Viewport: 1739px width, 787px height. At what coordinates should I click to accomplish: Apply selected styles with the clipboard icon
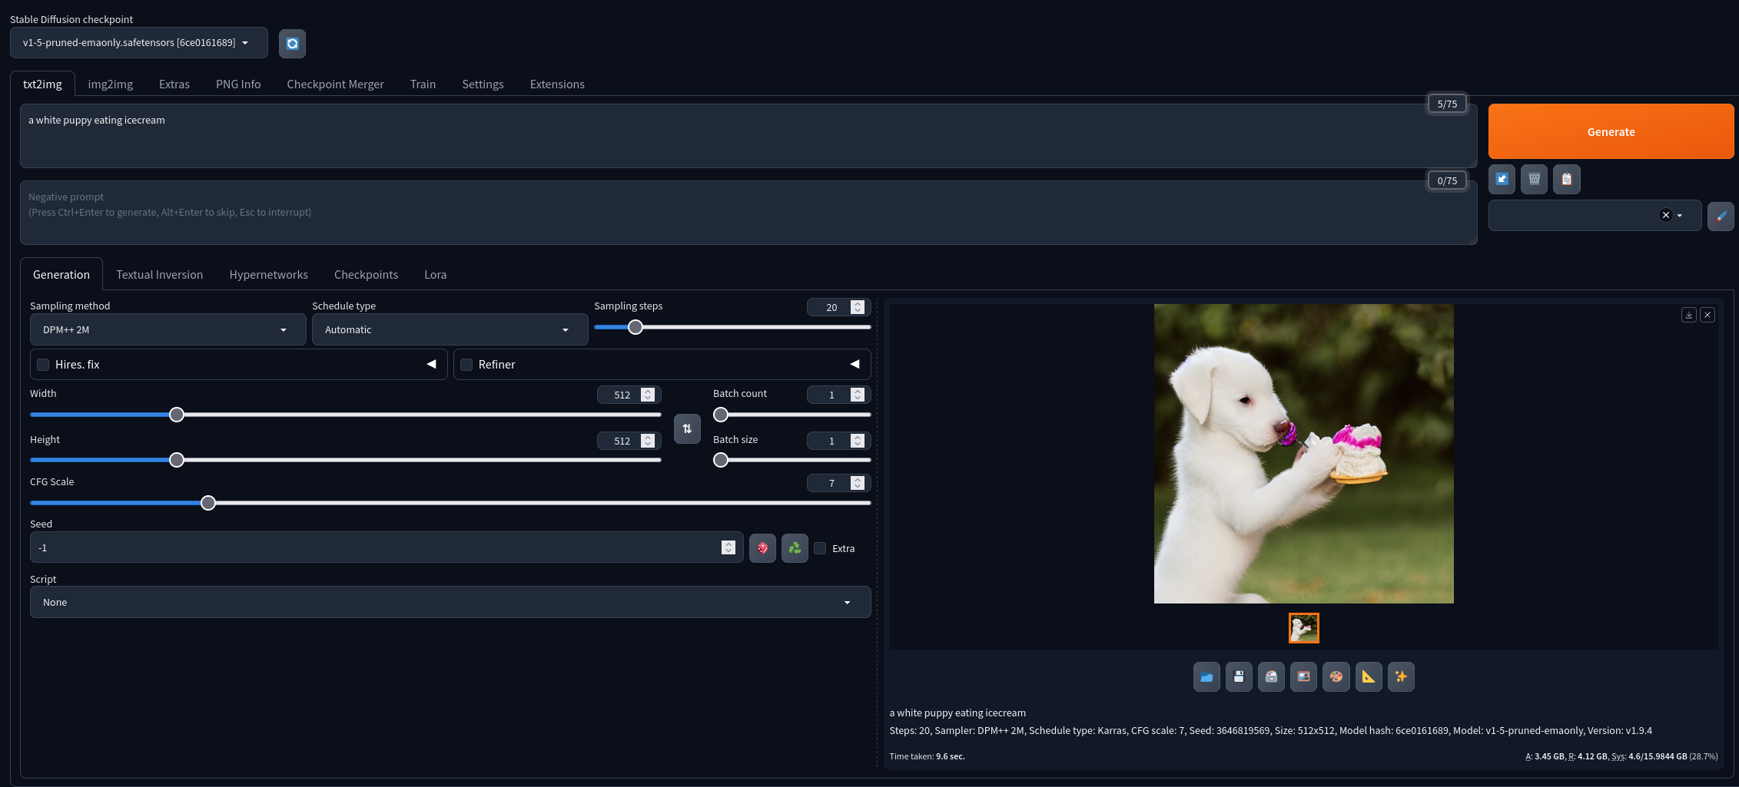click(x=1566, y=180)
